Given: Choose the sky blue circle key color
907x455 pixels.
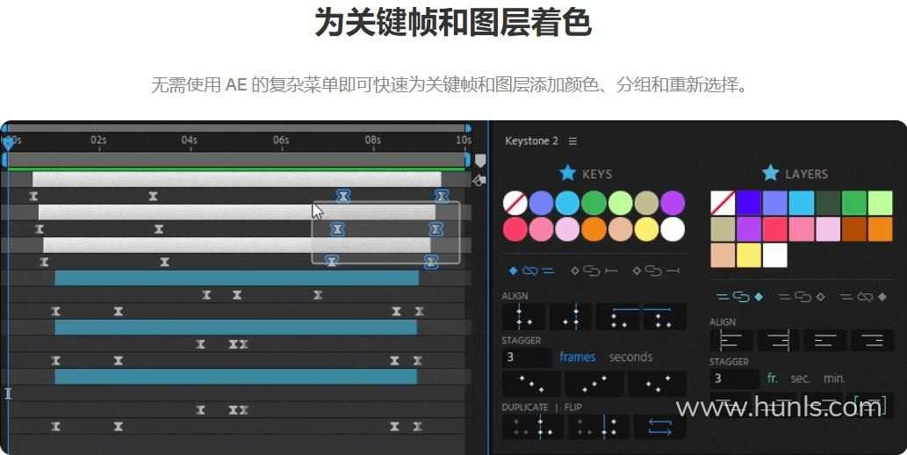Looking at the screenshot, I should pyautogui.click(x=567, y=203).
